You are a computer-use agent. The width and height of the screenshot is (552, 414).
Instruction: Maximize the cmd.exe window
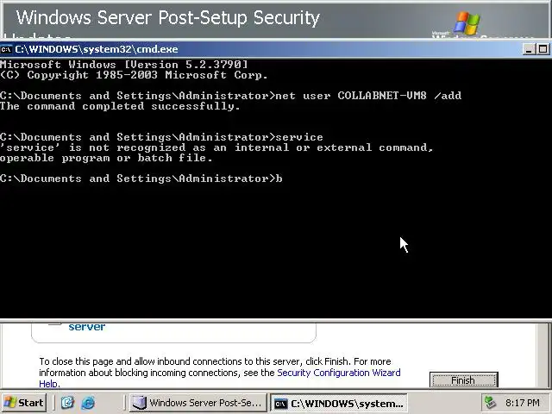[543, 49]
